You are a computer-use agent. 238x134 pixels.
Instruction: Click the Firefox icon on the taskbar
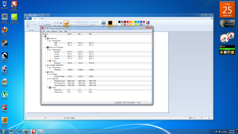click(x=26, y=131)
